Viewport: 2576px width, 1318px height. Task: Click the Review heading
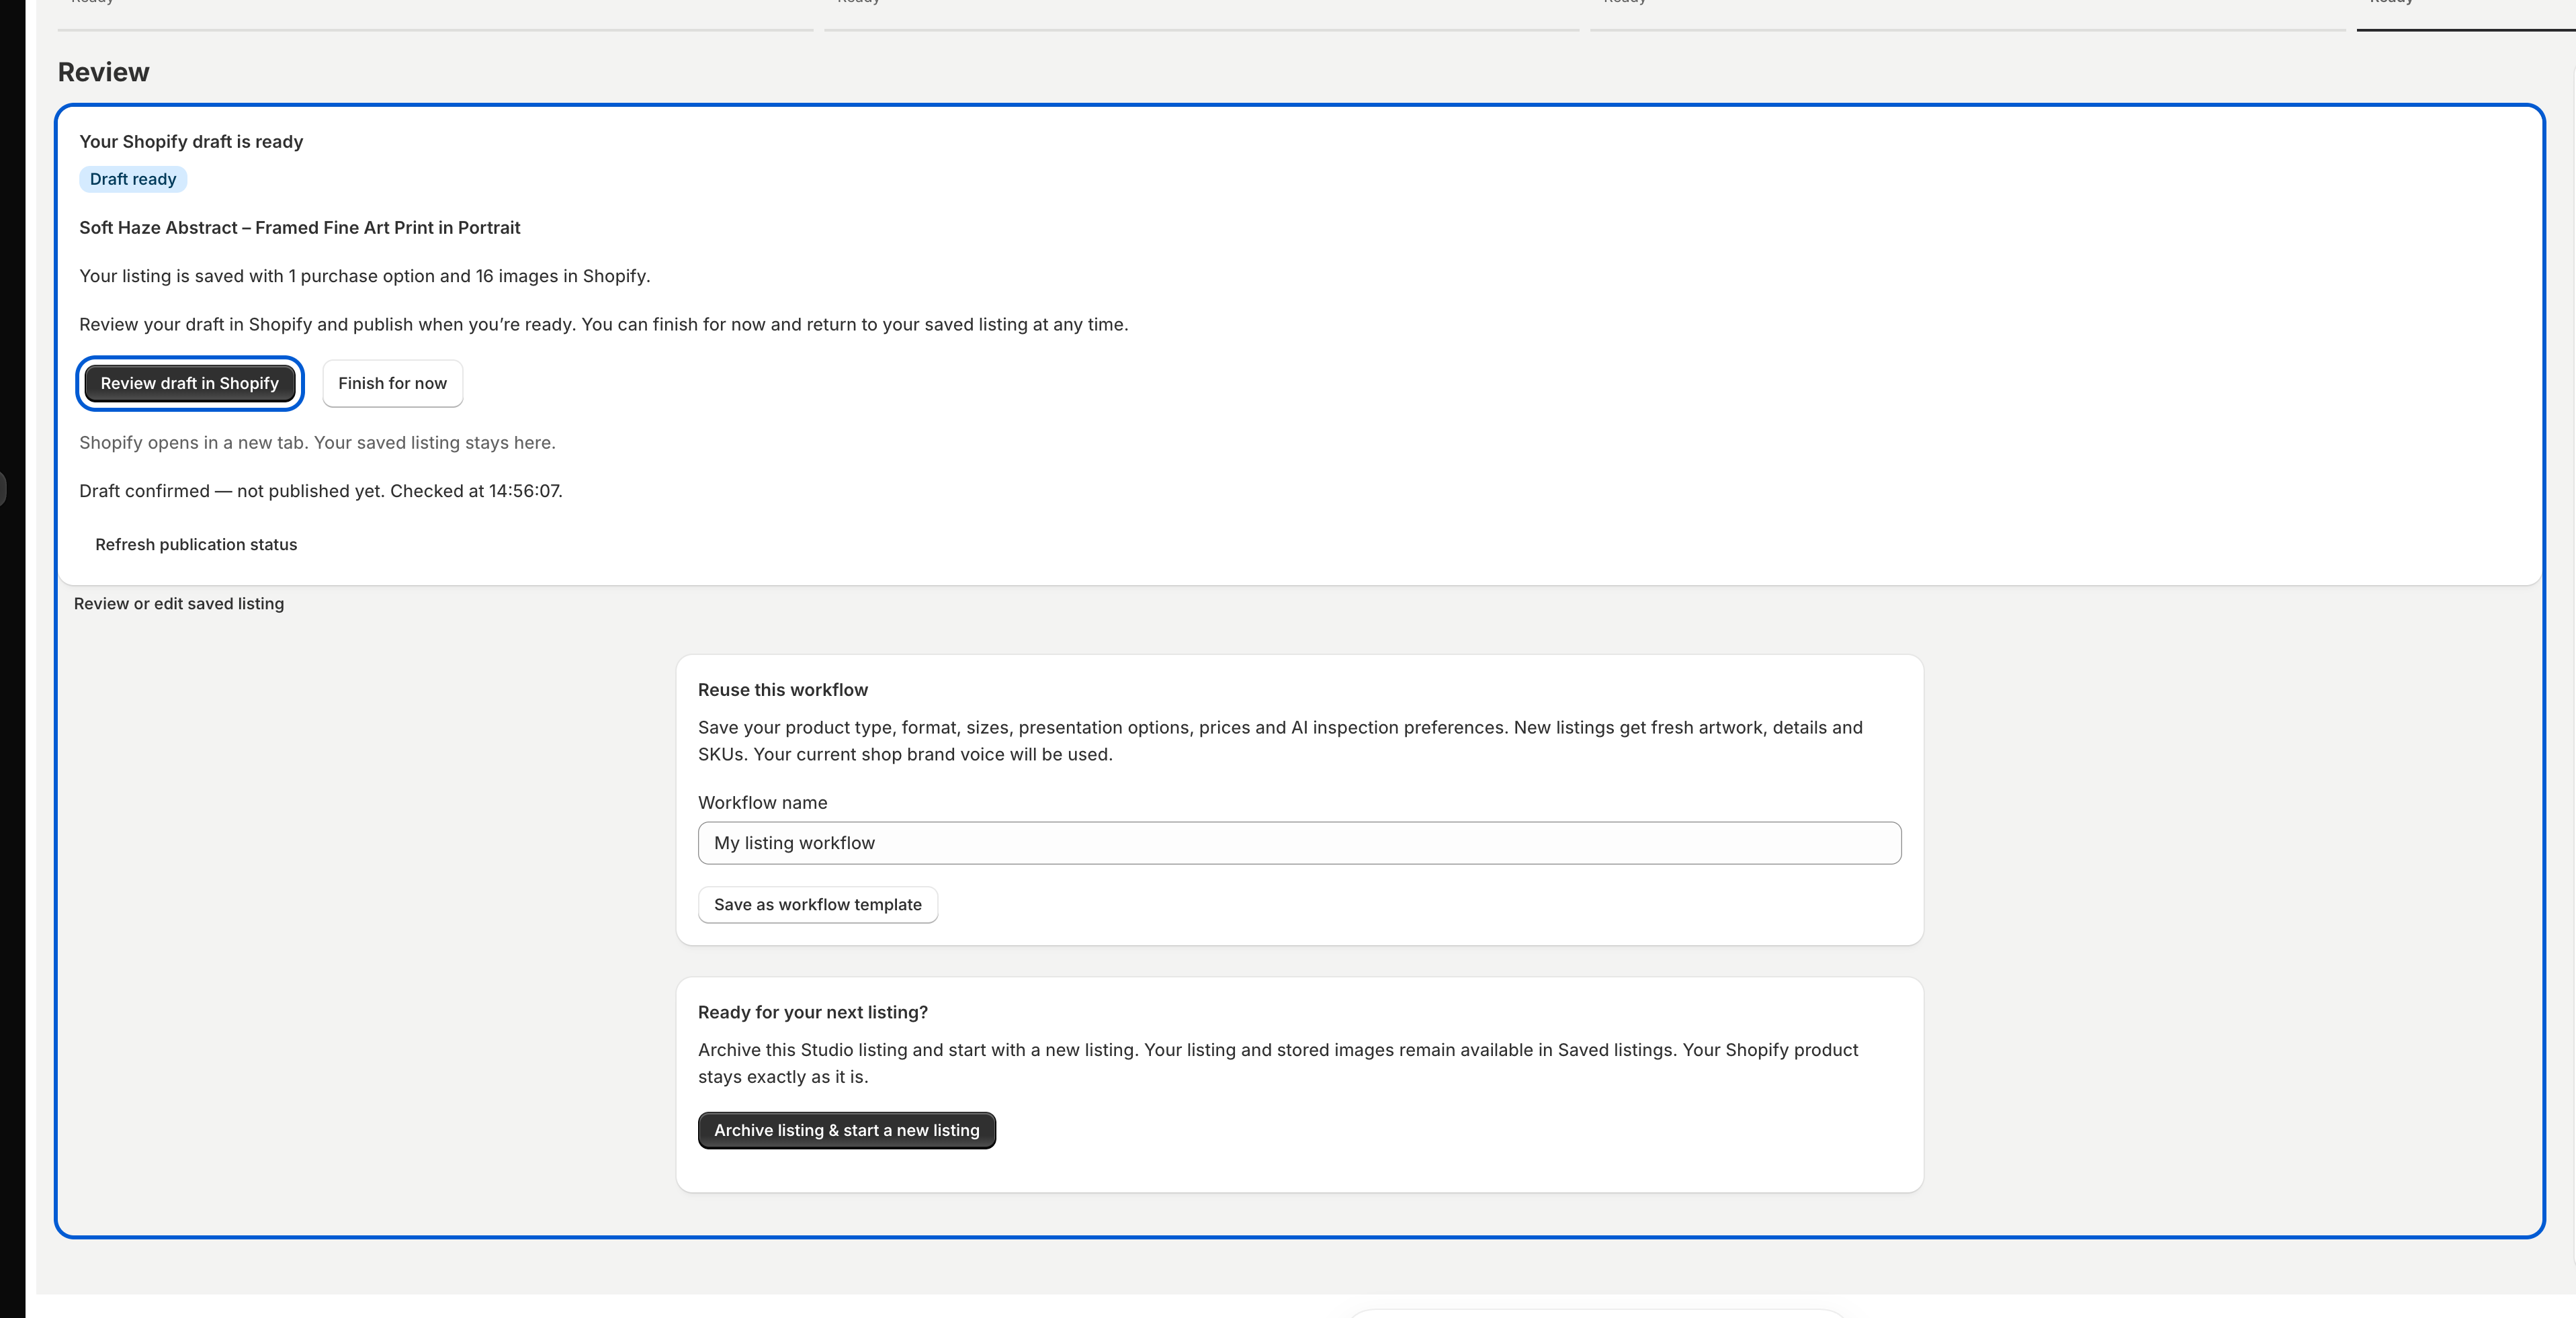104,72
